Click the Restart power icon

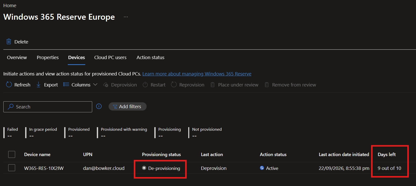(145, 85)
